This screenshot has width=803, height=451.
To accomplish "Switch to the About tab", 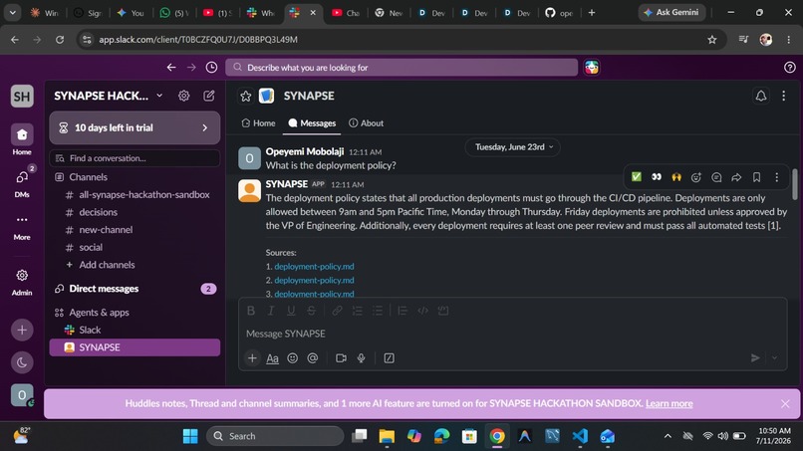I will [367, 122].
